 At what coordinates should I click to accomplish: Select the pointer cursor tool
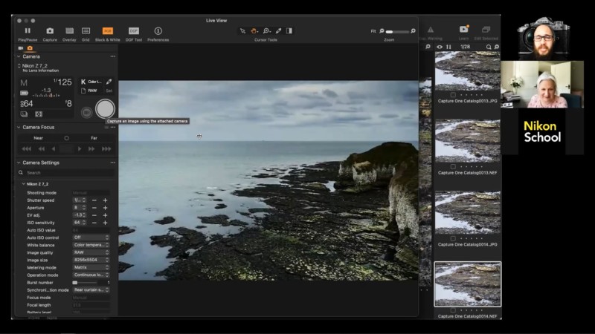242,30
